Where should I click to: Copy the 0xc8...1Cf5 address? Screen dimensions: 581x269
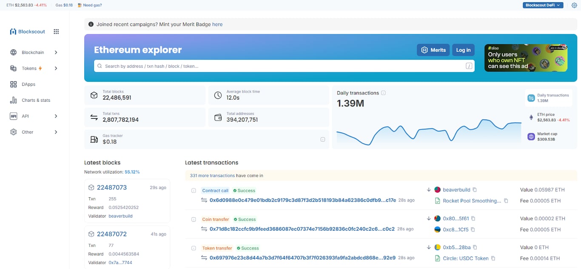[x=473, y=230]
